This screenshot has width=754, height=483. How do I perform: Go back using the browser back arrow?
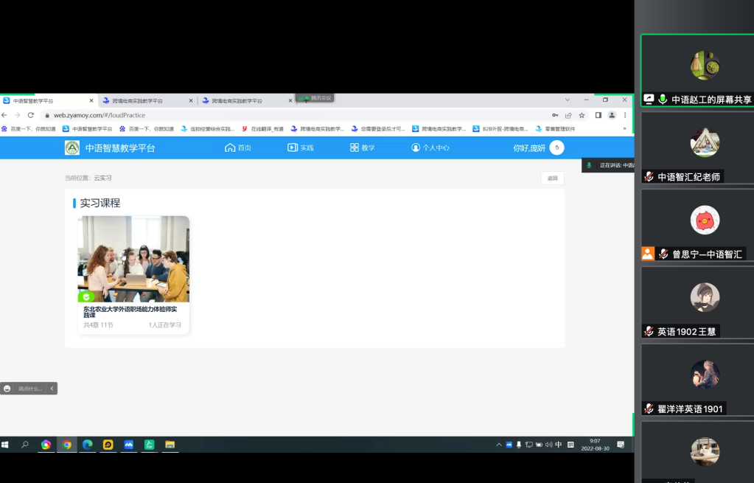[x=4, y=116]
